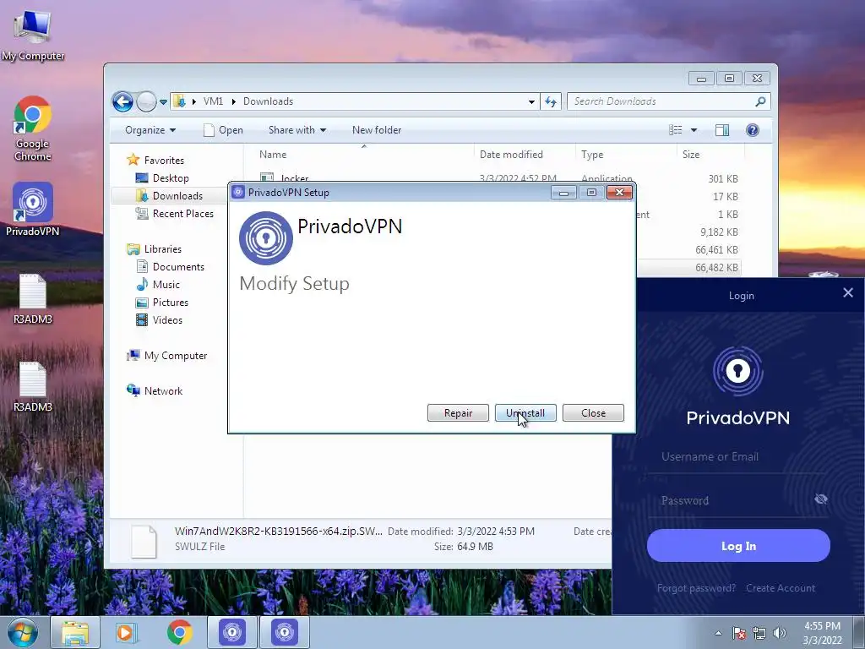The width and height of the screenshot is (865, 649).
Task: Switch to first PrivadoVPN taskbar button
Action: [x=232, y=632]
